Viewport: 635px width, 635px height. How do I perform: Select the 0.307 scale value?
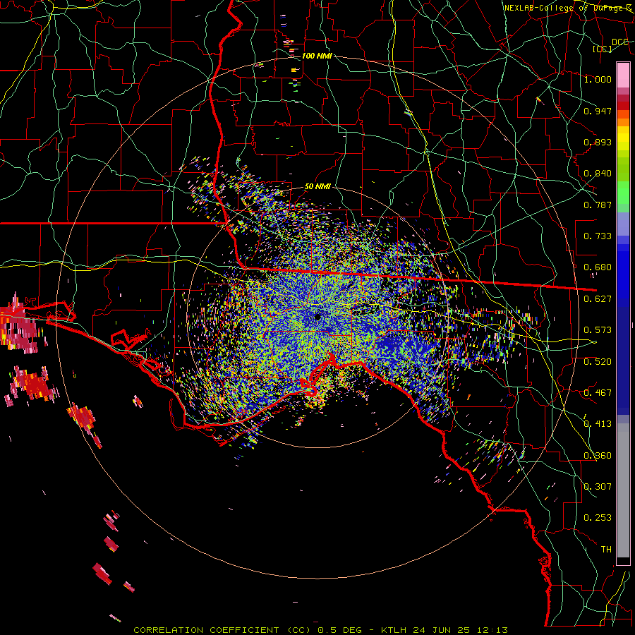598,487
